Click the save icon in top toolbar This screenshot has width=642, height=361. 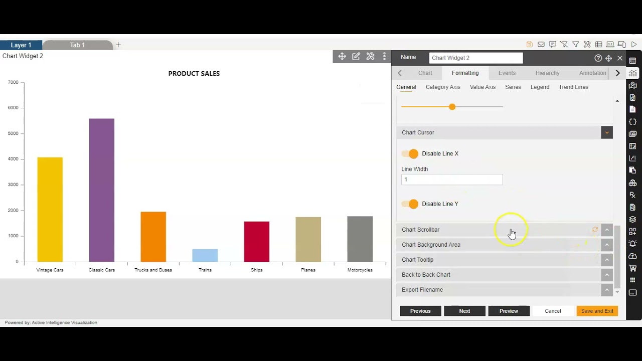pyautogui.click(x=529, y=45)
